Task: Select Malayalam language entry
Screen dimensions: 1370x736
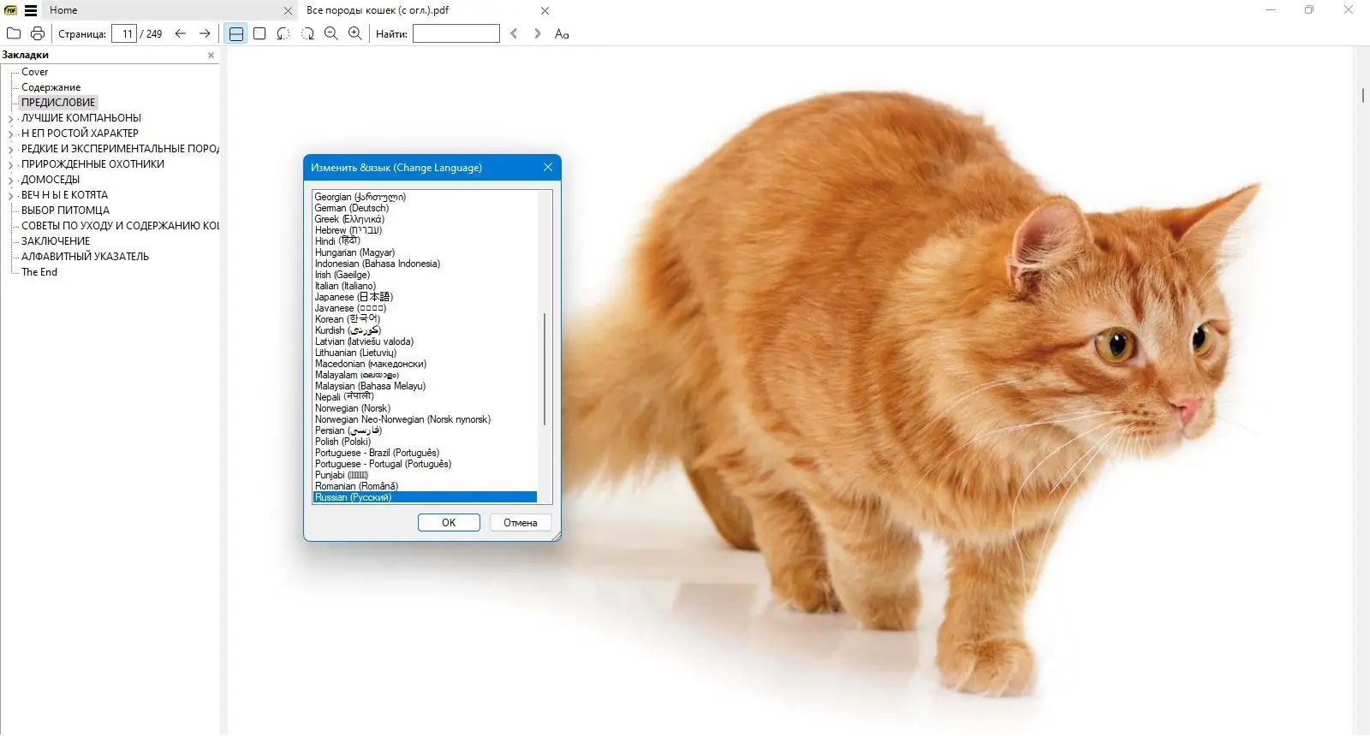Action: [x=357, y=375]
